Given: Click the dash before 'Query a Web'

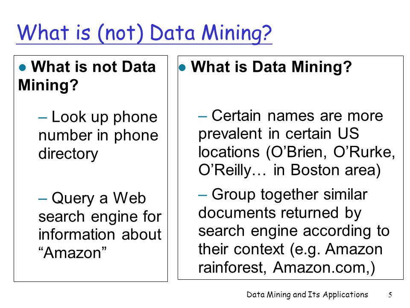Looking at the screenshot, I should [x=43, y=199].
